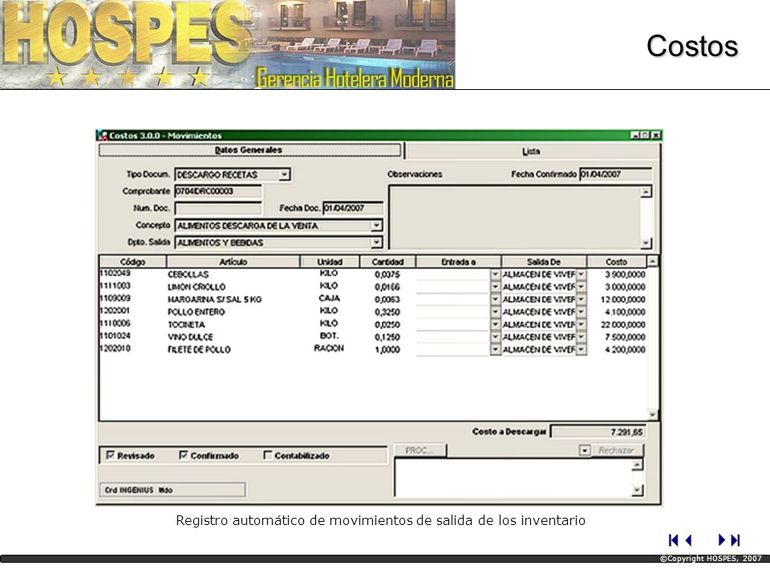Screen dimensions: 770x578
Task: Click the Costo column header
Action: [616, 262]
